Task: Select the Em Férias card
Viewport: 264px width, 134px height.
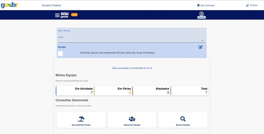Action: coord(113,91)
